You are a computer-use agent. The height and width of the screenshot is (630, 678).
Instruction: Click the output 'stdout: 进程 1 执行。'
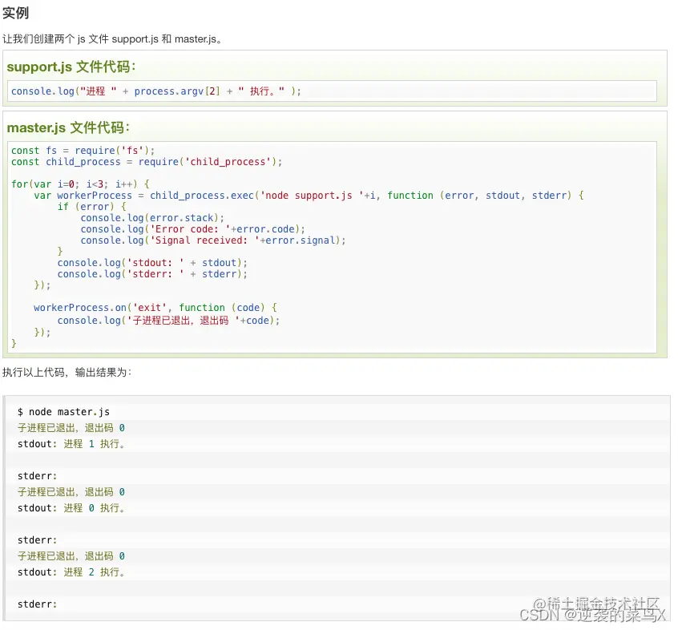click(x=71, y=444)
